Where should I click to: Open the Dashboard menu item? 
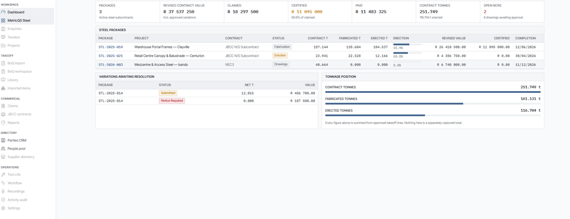(27, 12)
